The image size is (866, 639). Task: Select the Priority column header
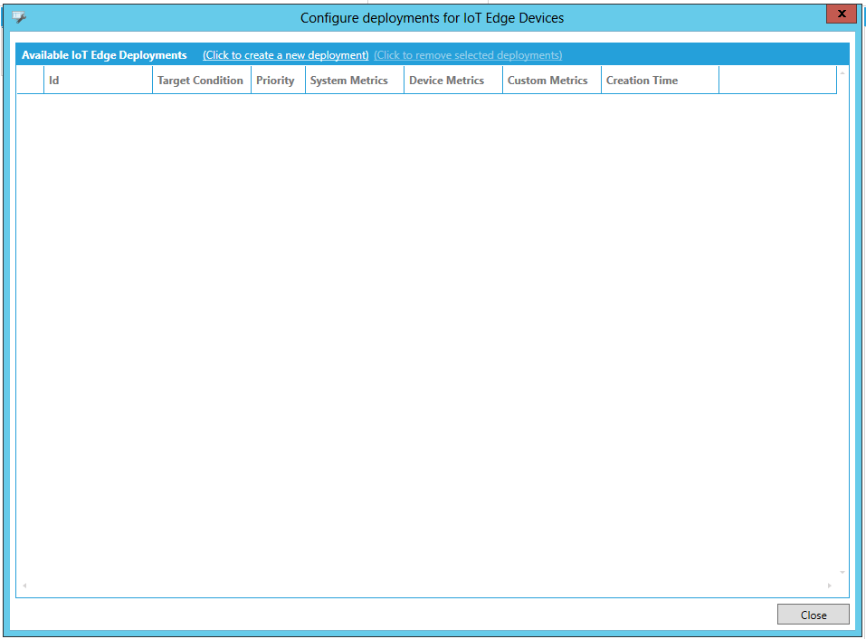277,81
